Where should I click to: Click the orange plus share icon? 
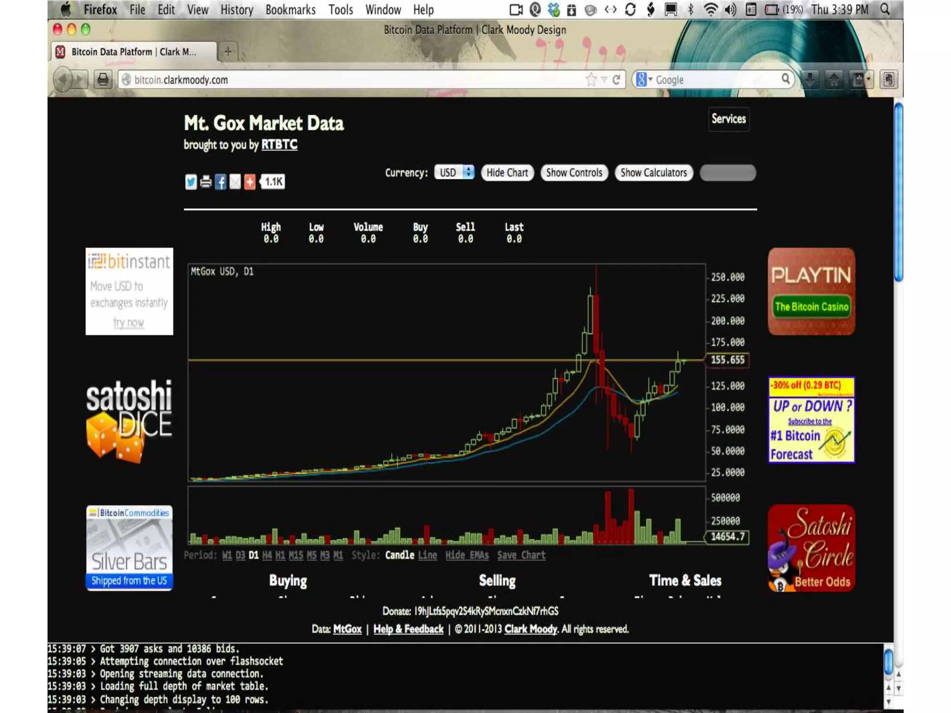pos(250,182)
